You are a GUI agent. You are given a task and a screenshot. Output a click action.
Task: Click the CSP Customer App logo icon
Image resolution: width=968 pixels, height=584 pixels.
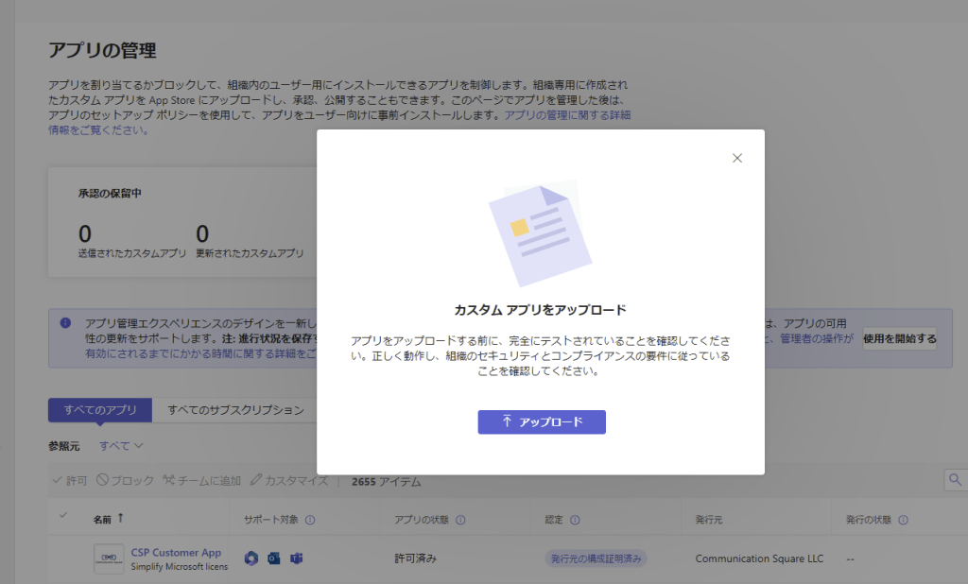point(109,558)
